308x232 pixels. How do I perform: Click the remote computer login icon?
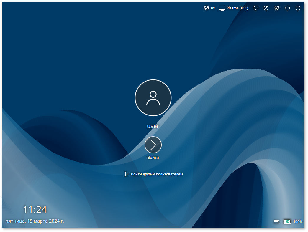tap(255, 8)
